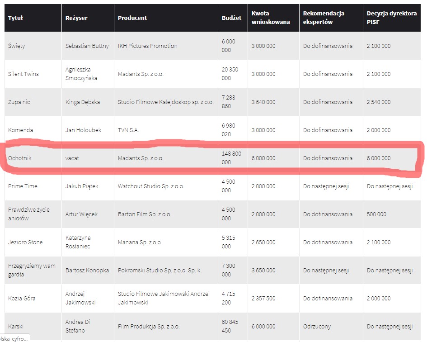Click Ochotnik decision 6 000 000
427x342 pixels.
[379, 158]
